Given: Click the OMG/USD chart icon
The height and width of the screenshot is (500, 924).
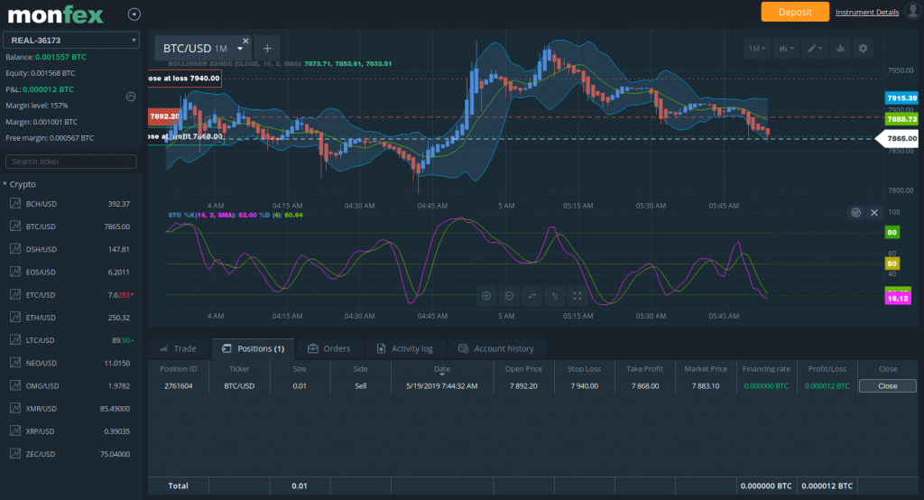Looking at the screenshot, I should pos(15,385).
